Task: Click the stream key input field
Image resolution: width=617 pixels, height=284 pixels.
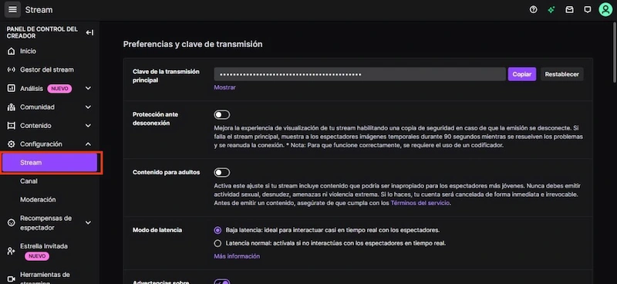Action: click(359, 74)
